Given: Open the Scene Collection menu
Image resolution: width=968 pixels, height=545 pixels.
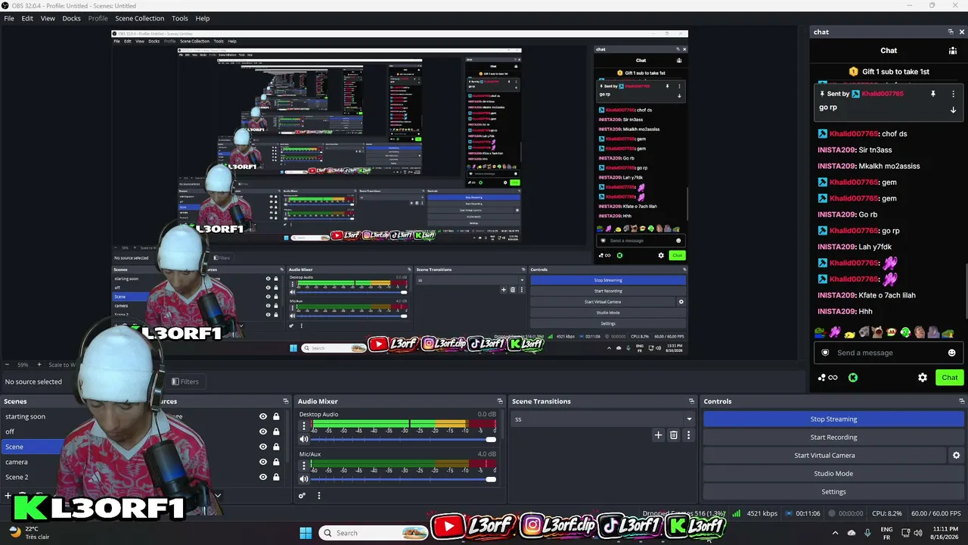Looking at the screenshot, I should (x=139, y=18).
